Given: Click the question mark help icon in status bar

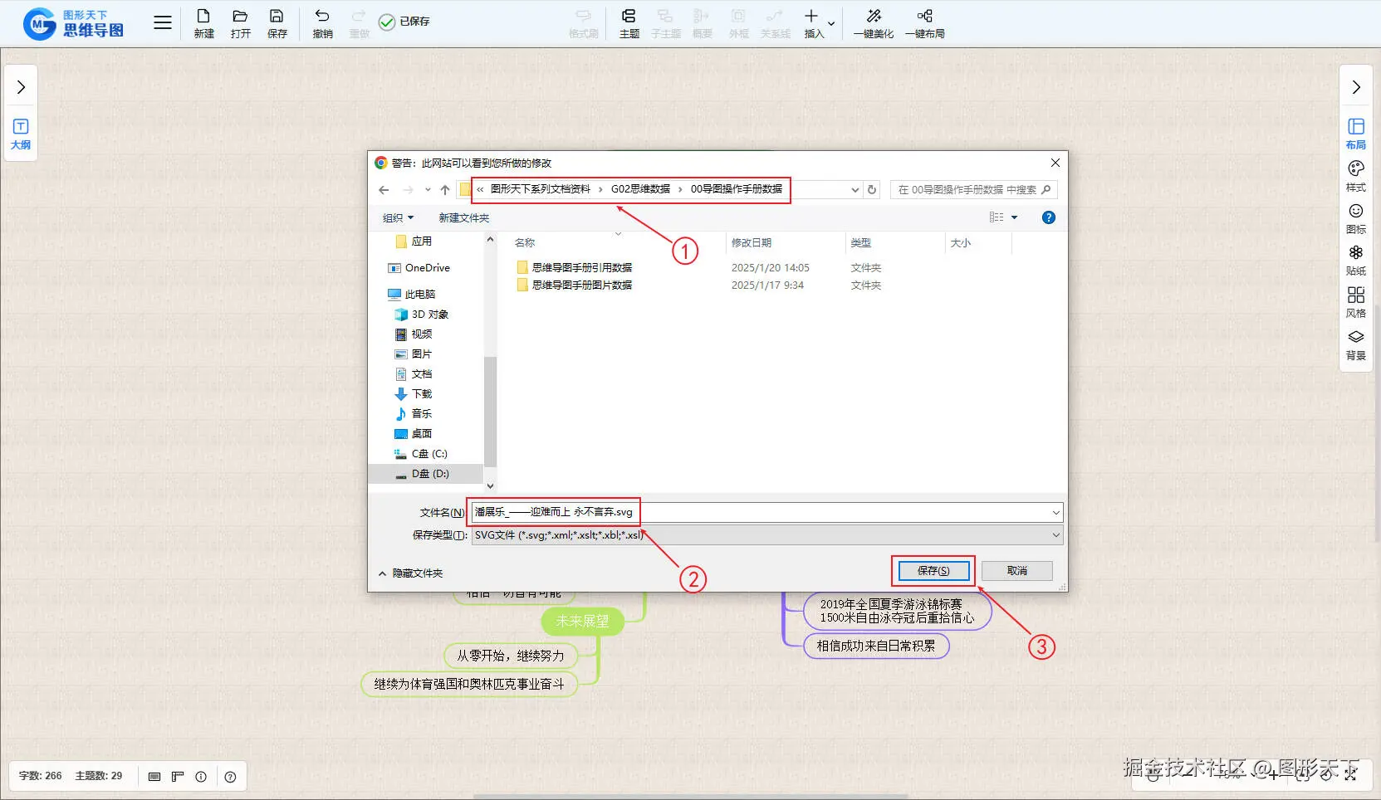Looking at the screenshot, I should [230, 777].
